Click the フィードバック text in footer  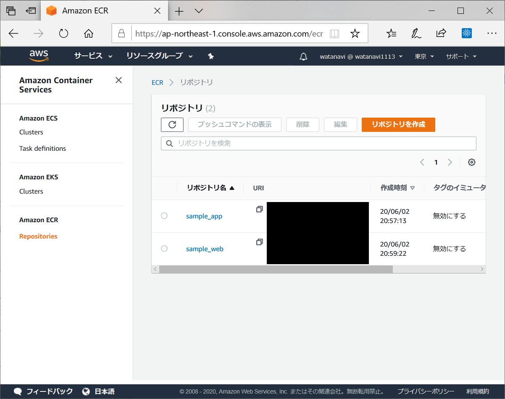coord(50,391)
